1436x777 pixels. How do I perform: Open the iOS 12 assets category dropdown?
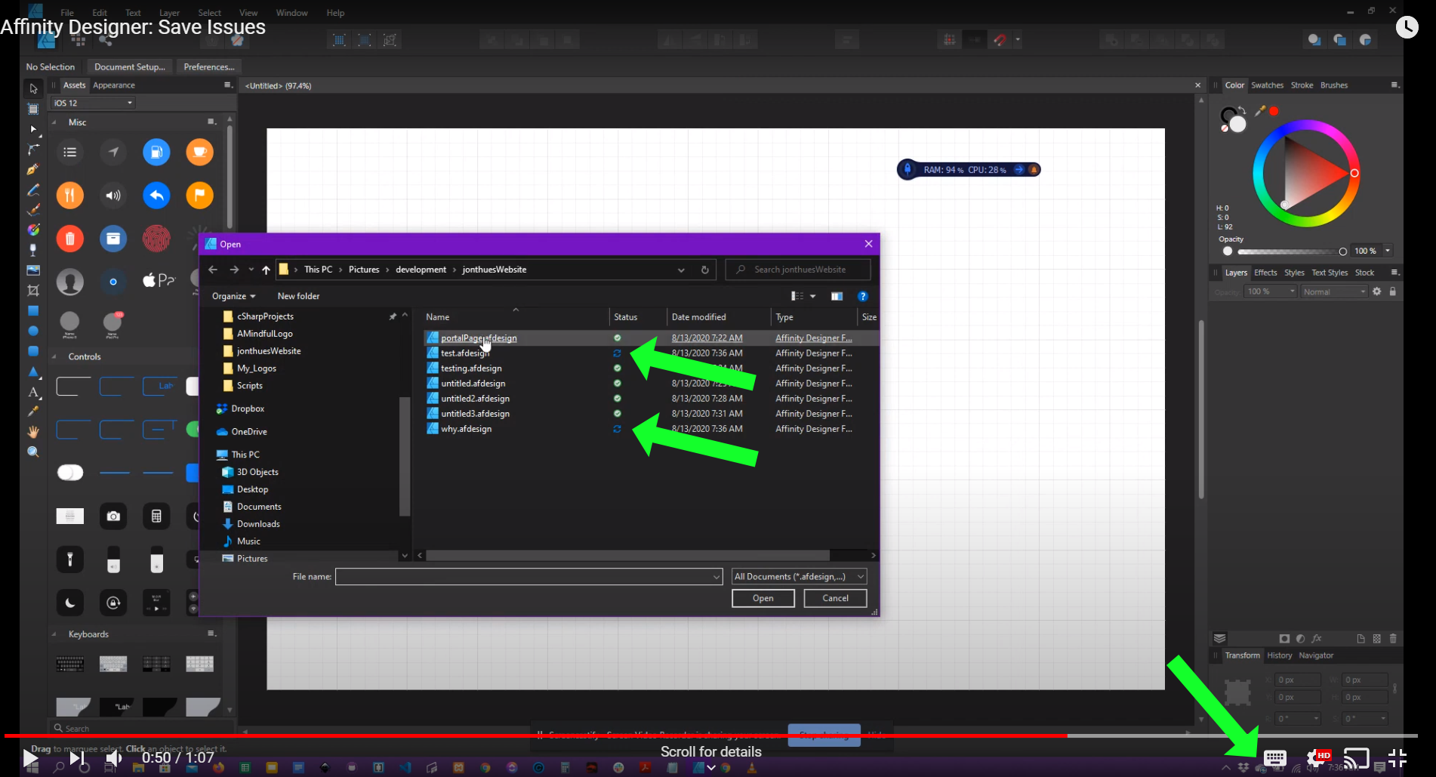[x=94, y=103]
